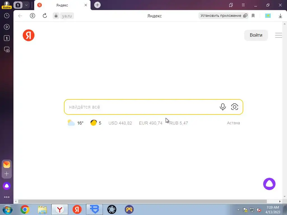Click the red Yandex logo on the page

click(29, 35)
